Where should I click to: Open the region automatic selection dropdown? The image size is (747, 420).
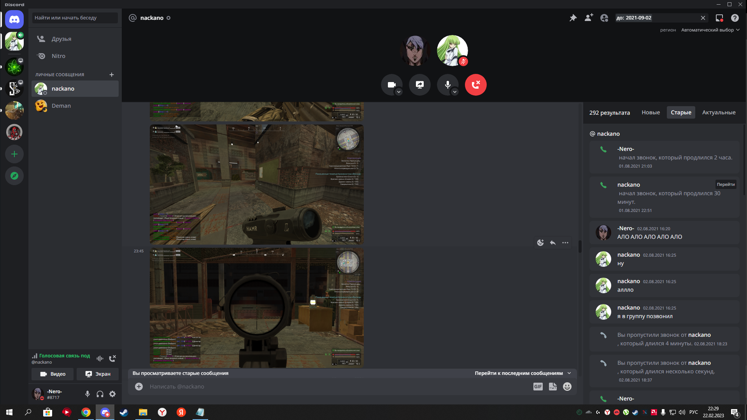coord(710,30)
